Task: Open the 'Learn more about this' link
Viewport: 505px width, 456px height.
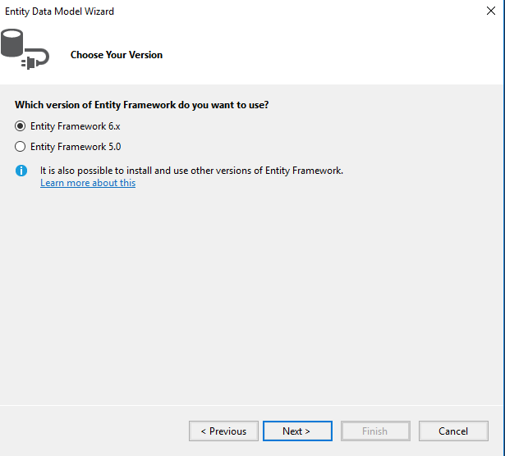Action: point(88,183)
